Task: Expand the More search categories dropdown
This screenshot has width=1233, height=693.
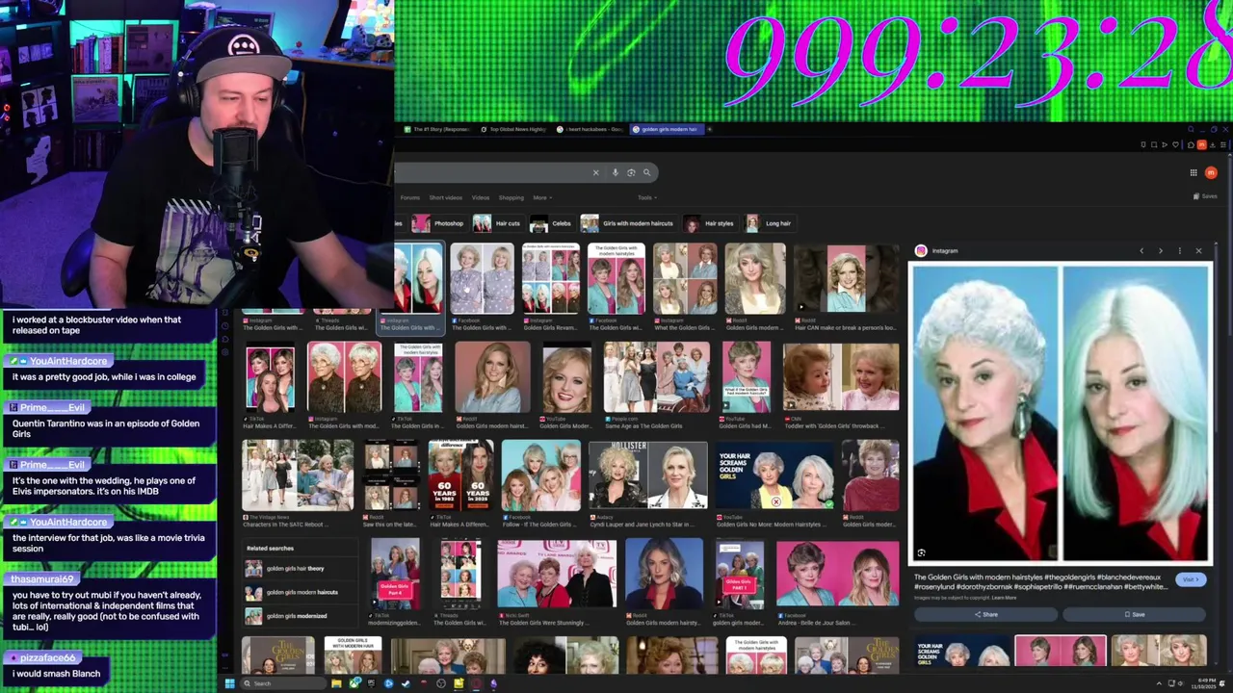Action: 541,197
